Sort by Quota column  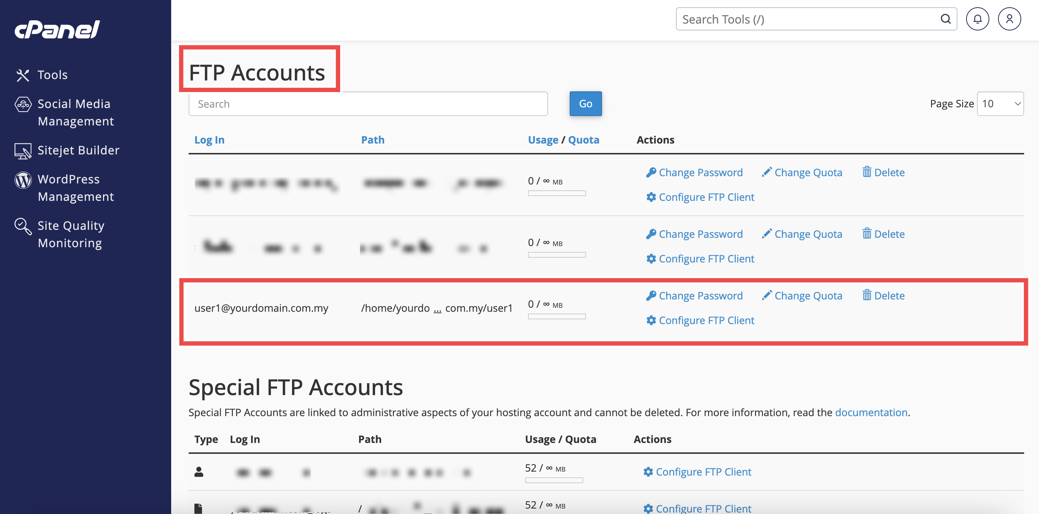[584, 140]
